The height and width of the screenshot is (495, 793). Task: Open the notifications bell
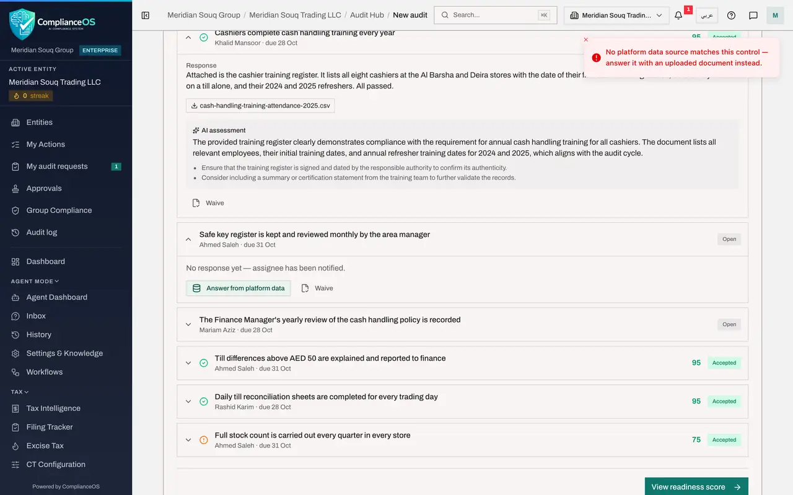tap(678, 15)
